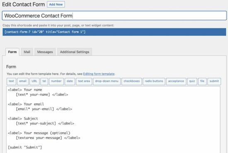The image size is (228, 153).
Task: Insert an email form-tag
Action: click(23, 81)
